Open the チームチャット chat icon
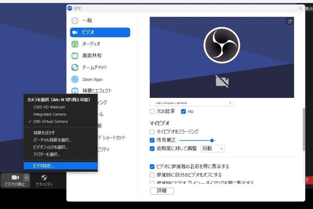The height and width of the screenshot is (209, 313). click(75, 67)
